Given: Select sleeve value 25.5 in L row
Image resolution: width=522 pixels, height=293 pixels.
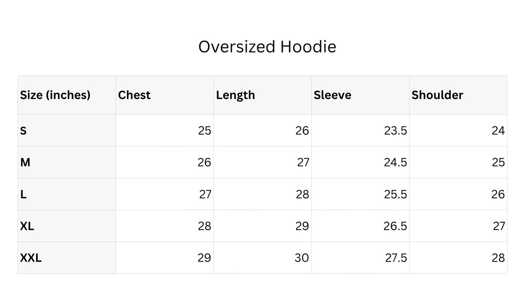Looking at the screenshot, I should point(395,194).
